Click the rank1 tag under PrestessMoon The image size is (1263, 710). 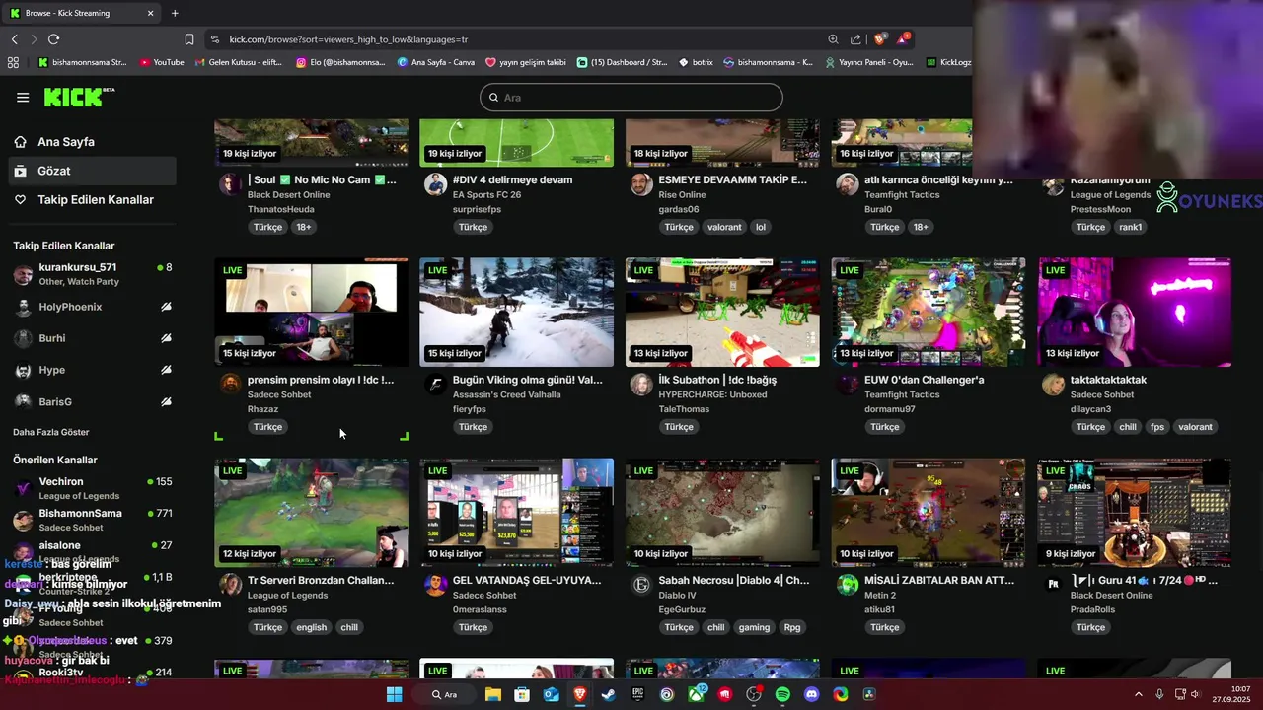(1131, 227)
